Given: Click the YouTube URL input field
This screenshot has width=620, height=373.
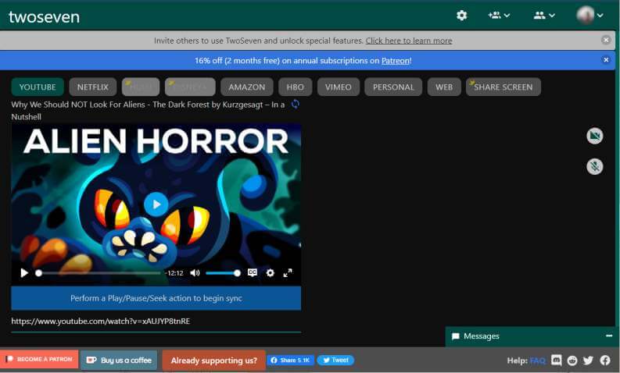Looking at the screenshot, I should click(156, 321).
